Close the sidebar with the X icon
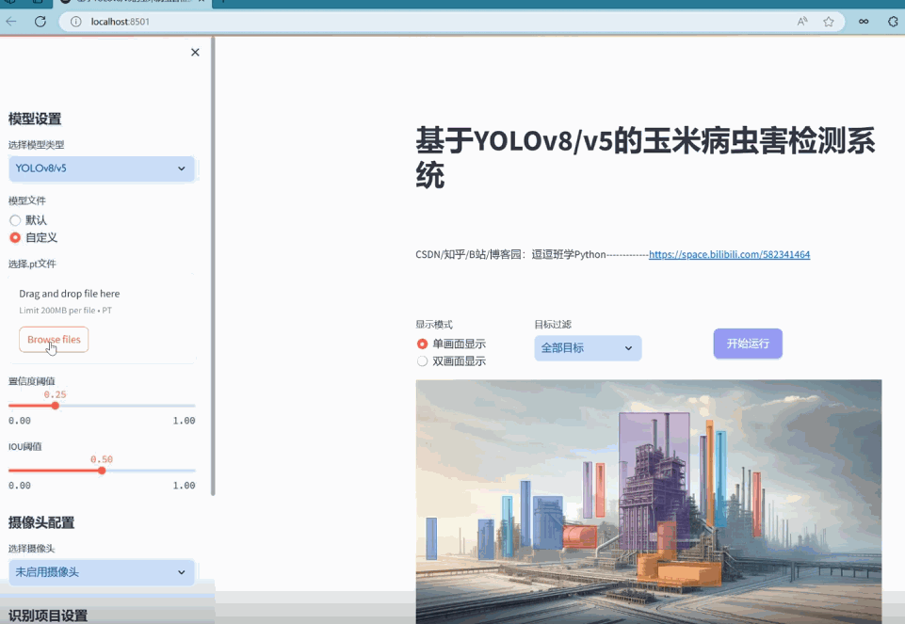Screen dimensions: 905x624 point(195,52)
